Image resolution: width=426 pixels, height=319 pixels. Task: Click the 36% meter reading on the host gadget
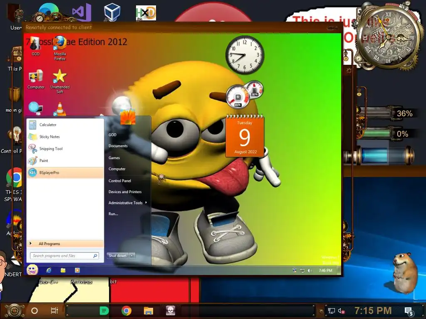pos(404,113)
